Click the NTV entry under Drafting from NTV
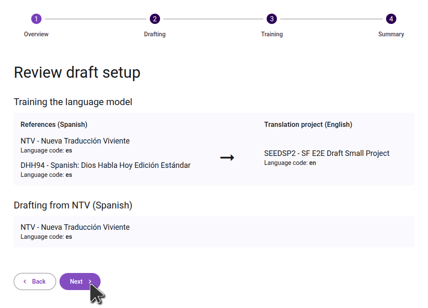The height and width of the screenshot is (308, 428). (x=75, y=227)
